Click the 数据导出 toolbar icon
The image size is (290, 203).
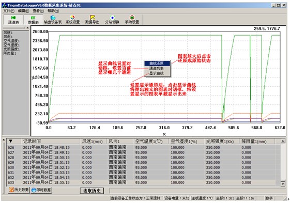pos(93,20)
